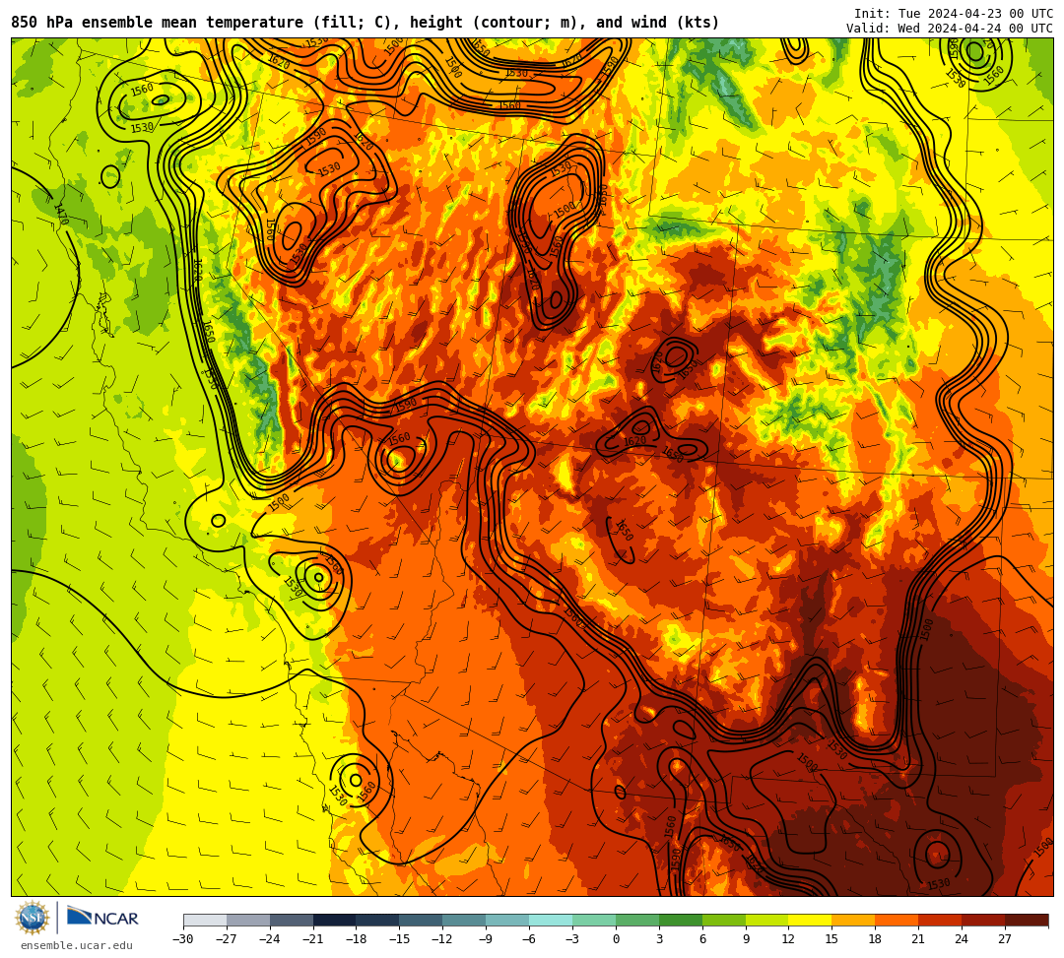Screen dimensions: 1064x958
Task: Click the 21 to 24 red-orange swatch
Action: tap(941, 920)
